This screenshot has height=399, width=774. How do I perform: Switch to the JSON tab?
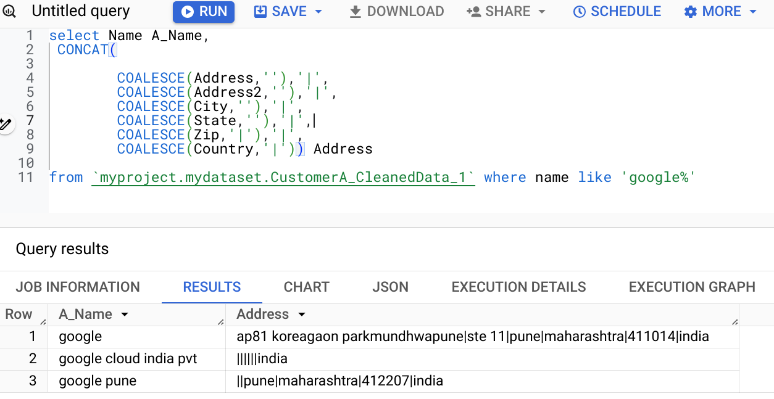(389, 287)
